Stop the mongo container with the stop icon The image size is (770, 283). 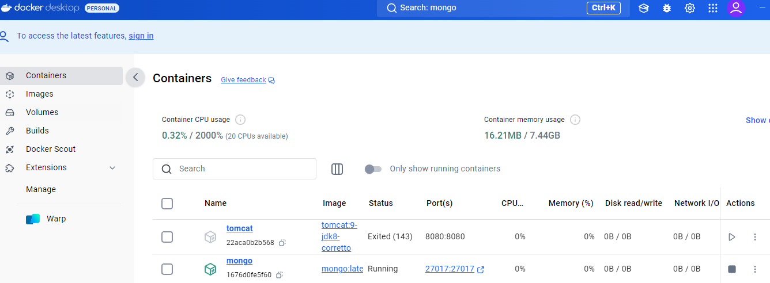732,269
